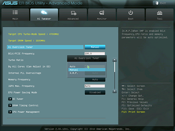Expand the DRAM Timing Control arrow
The width and height of the screenshot is (175, 131).
(10, 105)
